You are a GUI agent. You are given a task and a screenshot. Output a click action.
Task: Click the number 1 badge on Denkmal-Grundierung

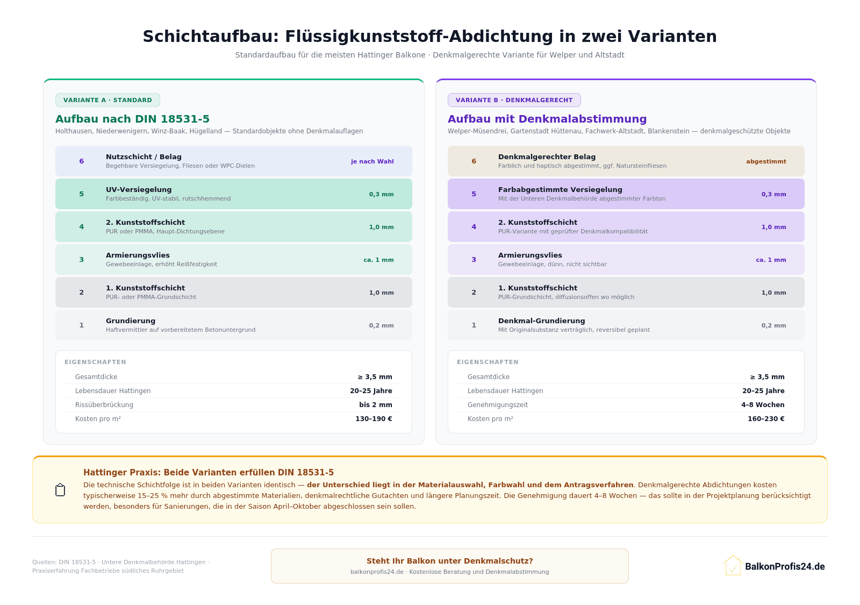(x=474, y=325)
